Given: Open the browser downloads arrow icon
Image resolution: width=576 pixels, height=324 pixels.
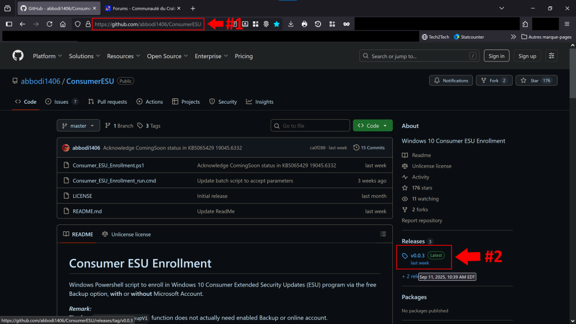Looking at the screenshot, I should click(290, 24).
